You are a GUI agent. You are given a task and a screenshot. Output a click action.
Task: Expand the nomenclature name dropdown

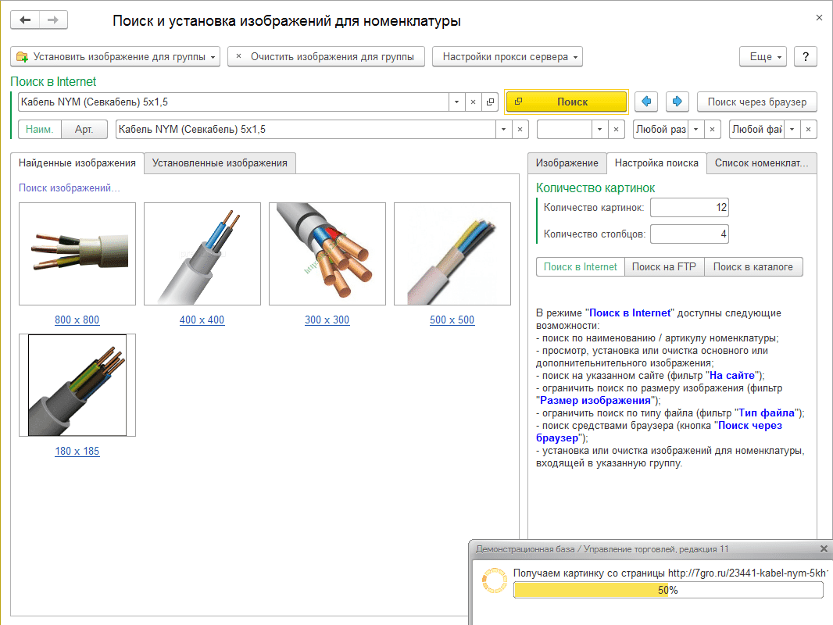tap(503, 129)
